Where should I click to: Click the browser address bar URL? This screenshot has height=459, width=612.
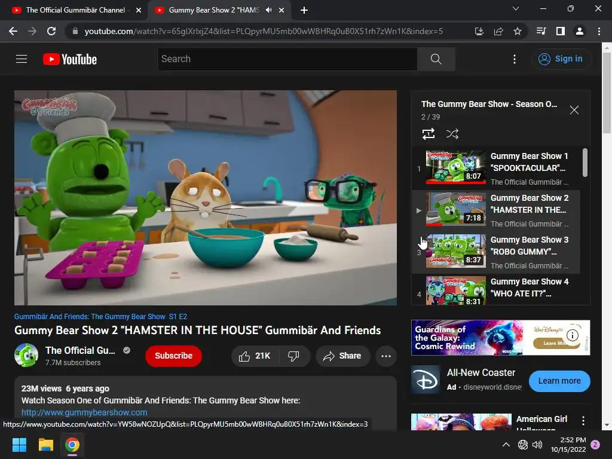click(x=264, y=31)
